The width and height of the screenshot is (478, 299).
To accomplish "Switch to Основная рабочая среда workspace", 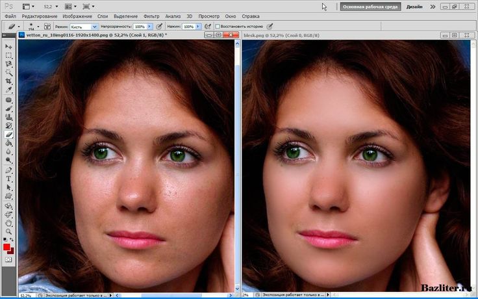I will [370, 6].
